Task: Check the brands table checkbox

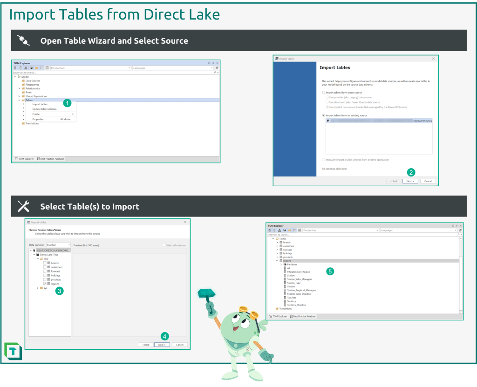Action: pyautogui.click(x=45, y=263)
